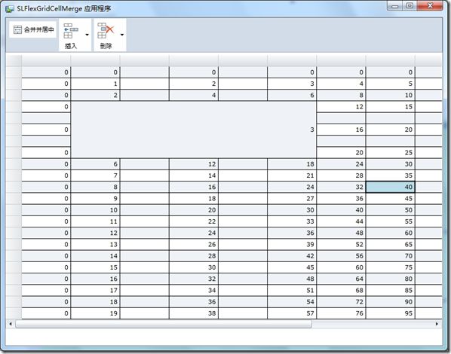This screenshot has height=354, width=451.
Task: Minimize the SLFlexGridCellMerge window
Action: tap(395, 6)
